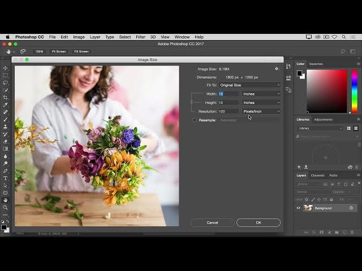The image size is (362, 271).
Task: Select the Lasso tool
Action: point(6,83)
